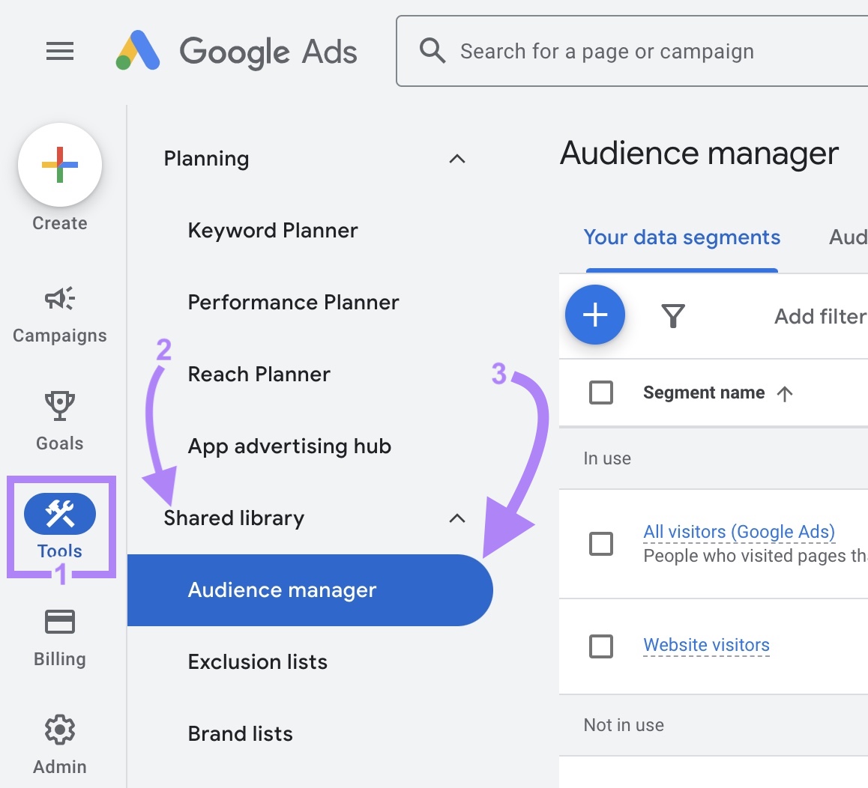Open the Campaigns section
This screenshot has width=868, height=788.
pos(59,311)
